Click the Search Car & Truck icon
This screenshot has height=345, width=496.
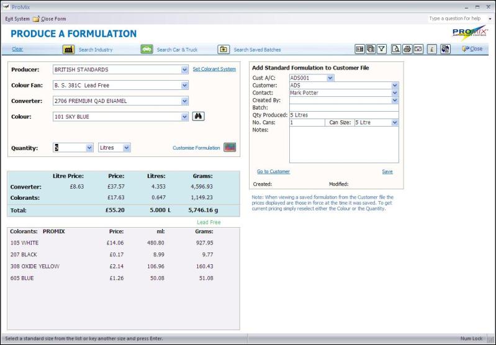pos(147,50)
